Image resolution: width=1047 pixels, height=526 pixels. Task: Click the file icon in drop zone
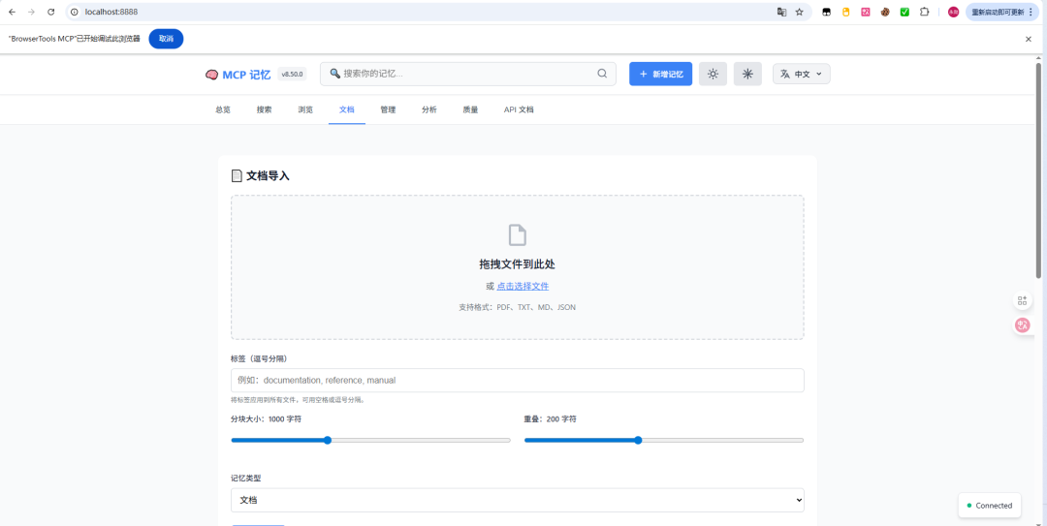pyautogui.click(x=518, y=234)
